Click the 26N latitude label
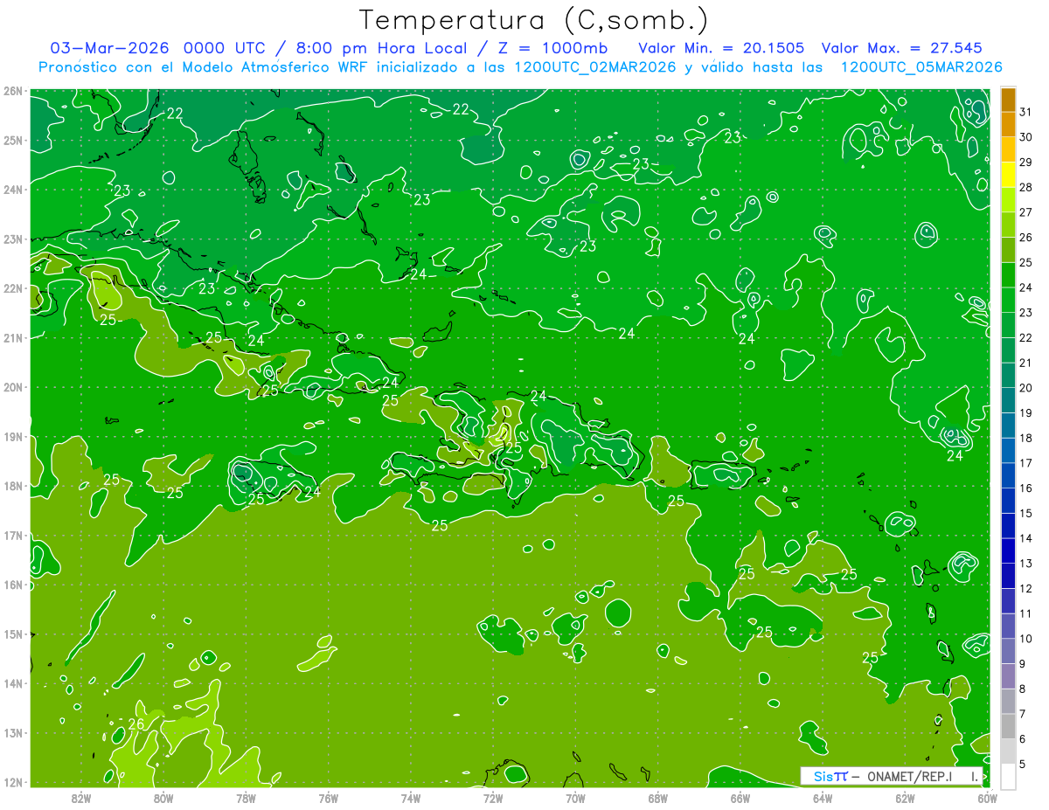This screenshot has width=1049, height=810. (x=13, y=91)
